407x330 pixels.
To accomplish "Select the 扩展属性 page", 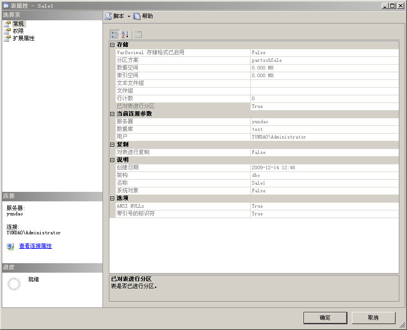I will [x=23, y=38].
